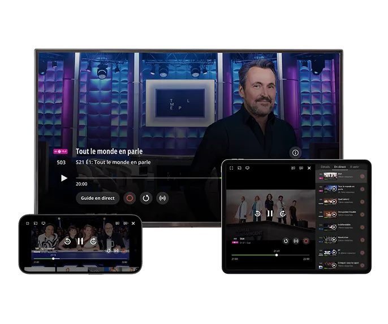
Task: Open subtitles icon on phone player
Action: click(118, 224)
